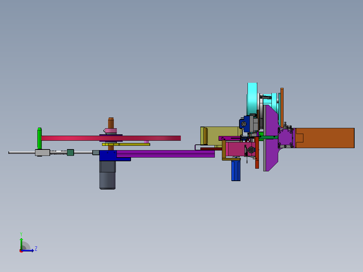Select the light gray block on the left rod
363x272 pixels.
click(42, 152)
